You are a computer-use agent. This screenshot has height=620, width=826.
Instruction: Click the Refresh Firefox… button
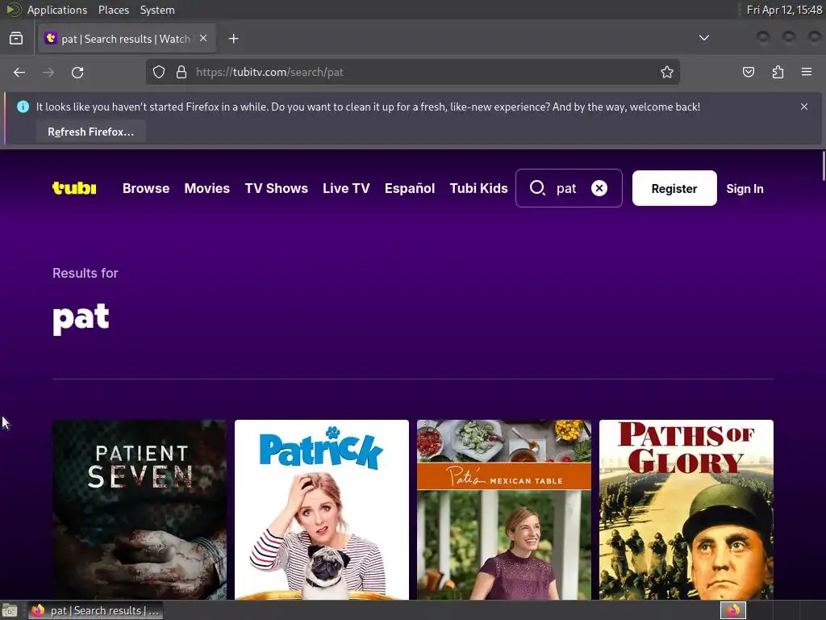coord(91,132)
